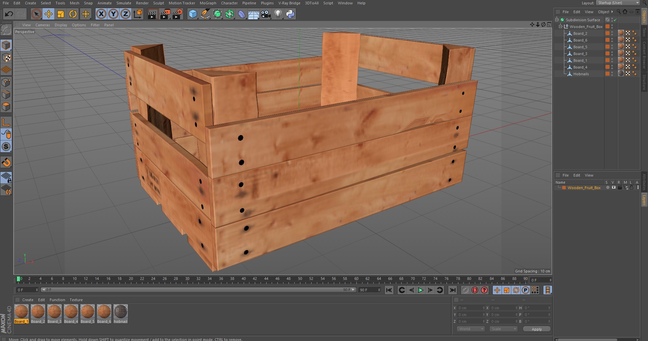Add a Cube primitive object
Viewport: 648px width, 341px height.
click(193, 14)
